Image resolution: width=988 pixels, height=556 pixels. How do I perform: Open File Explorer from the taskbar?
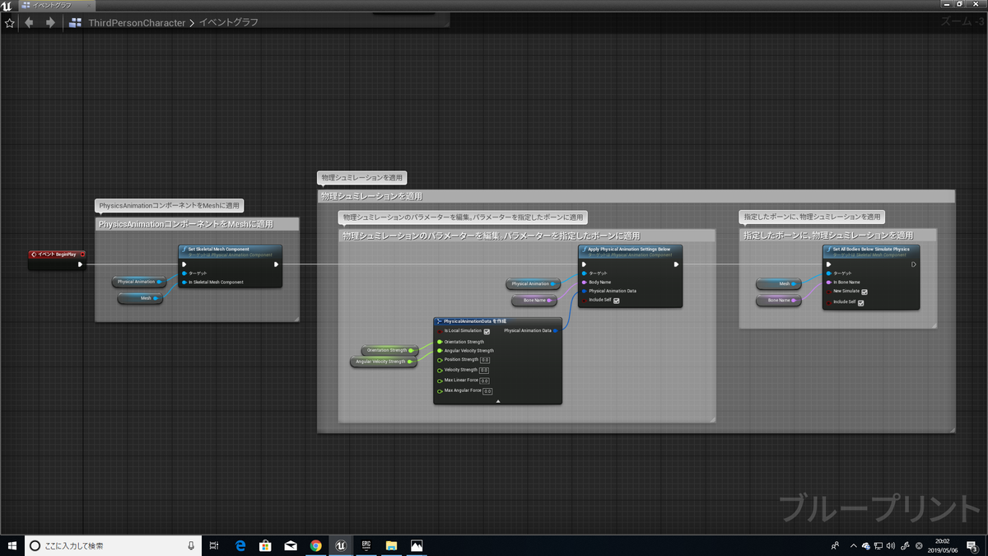point(391,545)
